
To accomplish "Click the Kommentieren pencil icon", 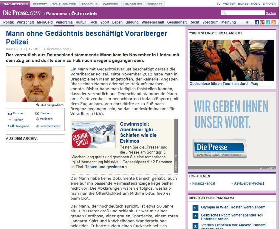I will (37, 126).
